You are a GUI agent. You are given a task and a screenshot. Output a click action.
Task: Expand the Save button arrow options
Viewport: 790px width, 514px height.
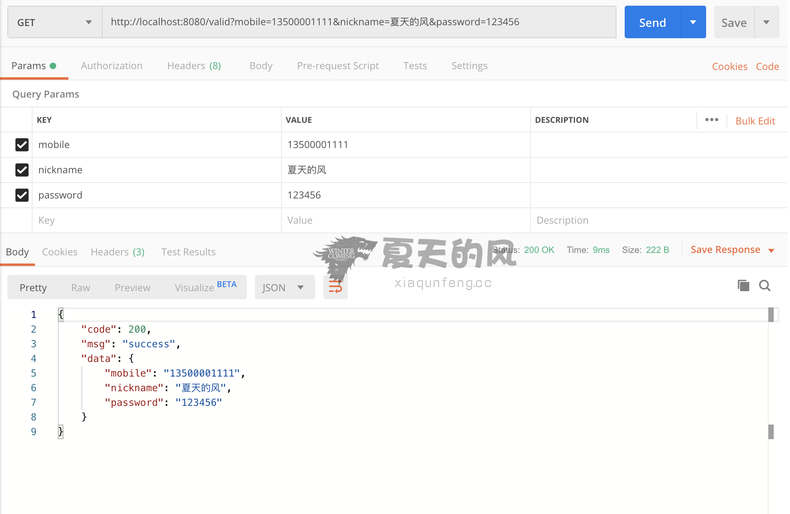pyautogui.click(x=767, y=22)
